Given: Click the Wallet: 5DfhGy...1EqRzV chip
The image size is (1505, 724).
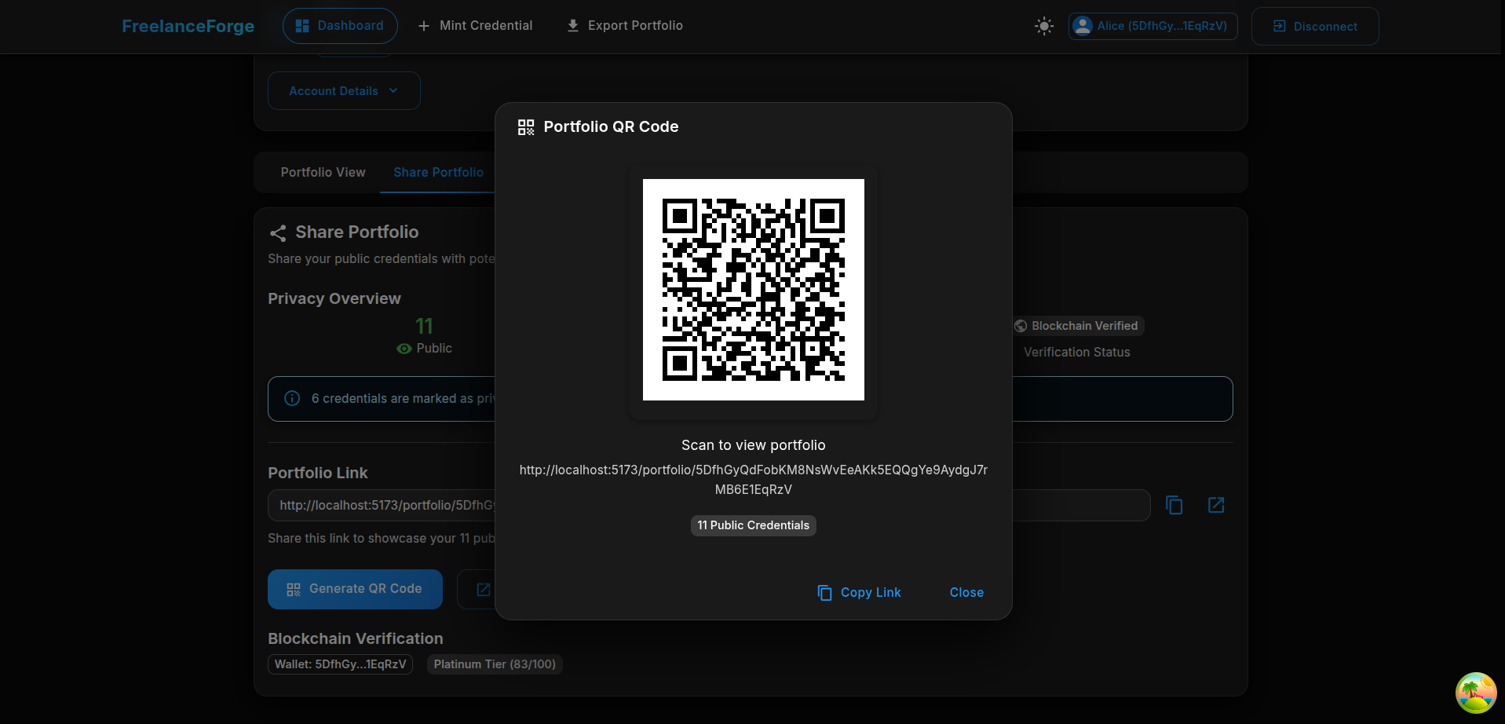Looking at the screenshot, I should pos(340,664).
